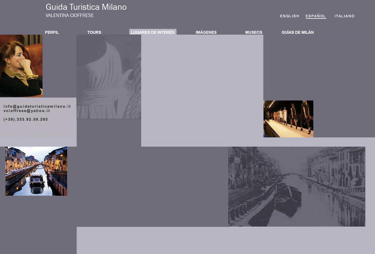The width and height of the screenshot is (375, 254).
Task: Open GUÍAS DE MILÁN menu item
Action: 297,32
